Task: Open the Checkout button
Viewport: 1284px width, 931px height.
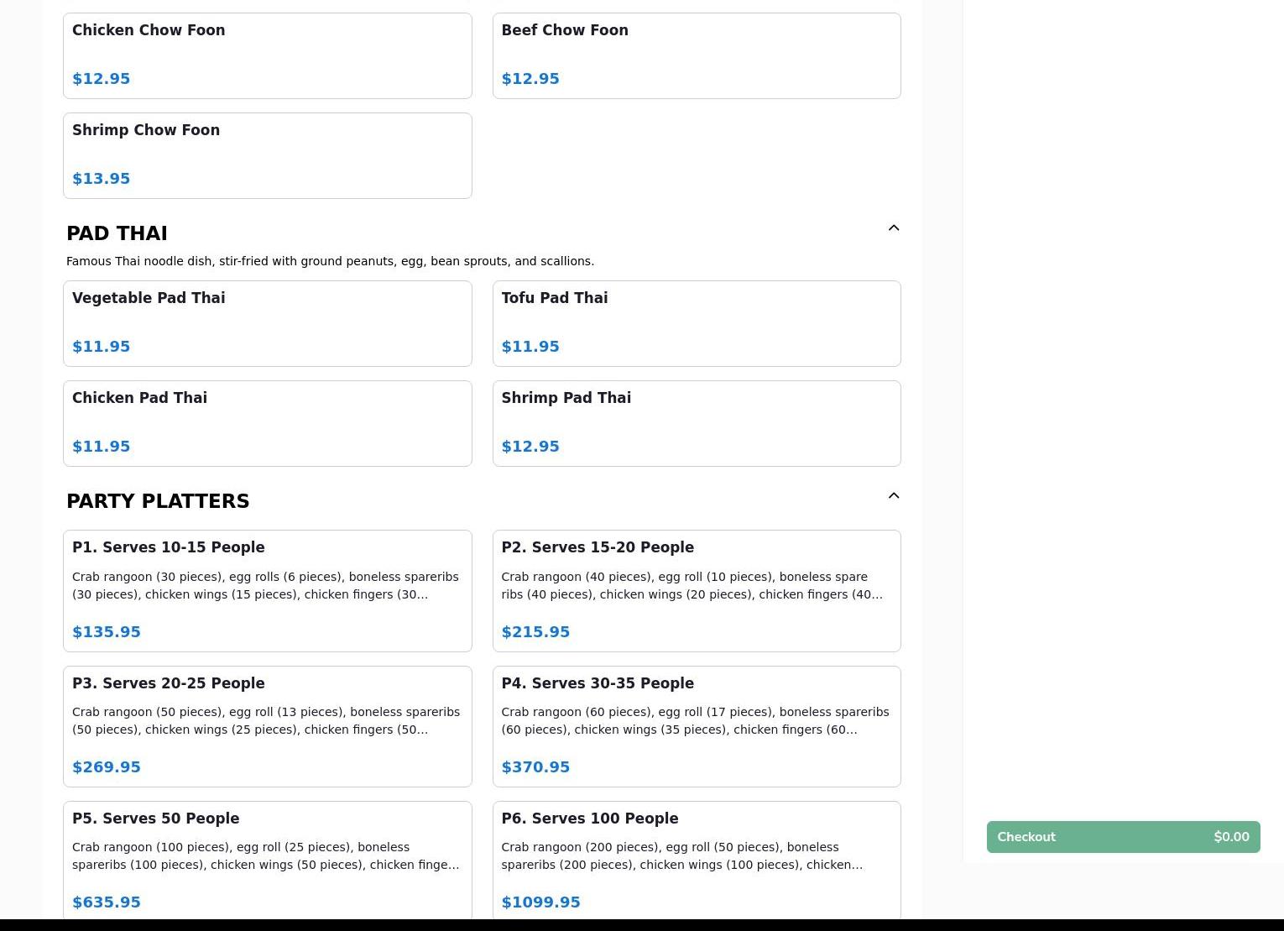Action: [x=1123, y=837]
